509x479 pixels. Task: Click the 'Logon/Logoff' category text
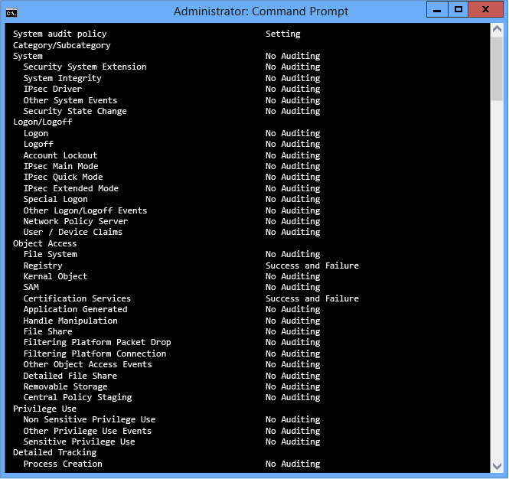[43, 122]
